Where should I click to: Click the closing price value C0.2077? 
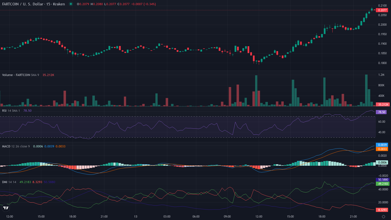pos(123,4)
